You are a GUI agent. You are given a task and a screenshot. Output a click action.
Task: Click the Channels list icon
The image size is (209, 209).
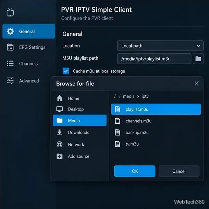click(10, 63)
